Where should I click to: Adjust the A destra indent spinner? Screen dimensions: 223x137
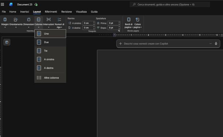point(94,28)
